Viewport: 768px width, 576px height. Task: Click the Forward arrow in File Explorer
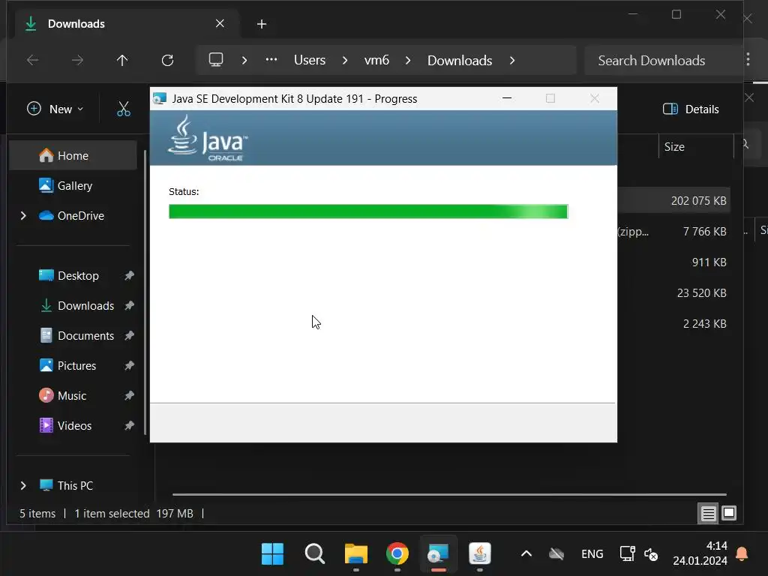pyautogui.click(x=77, y=60)
